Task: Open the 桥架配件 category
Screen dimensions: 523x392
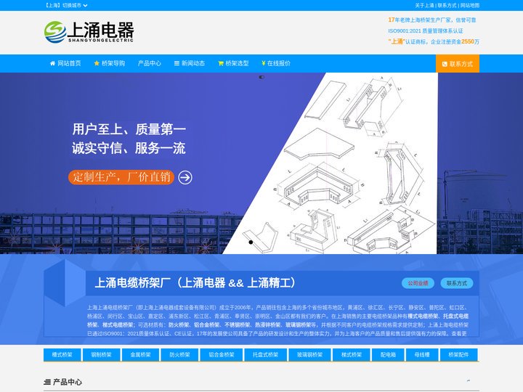Action: pyautogui.click(x=459, y=355)
